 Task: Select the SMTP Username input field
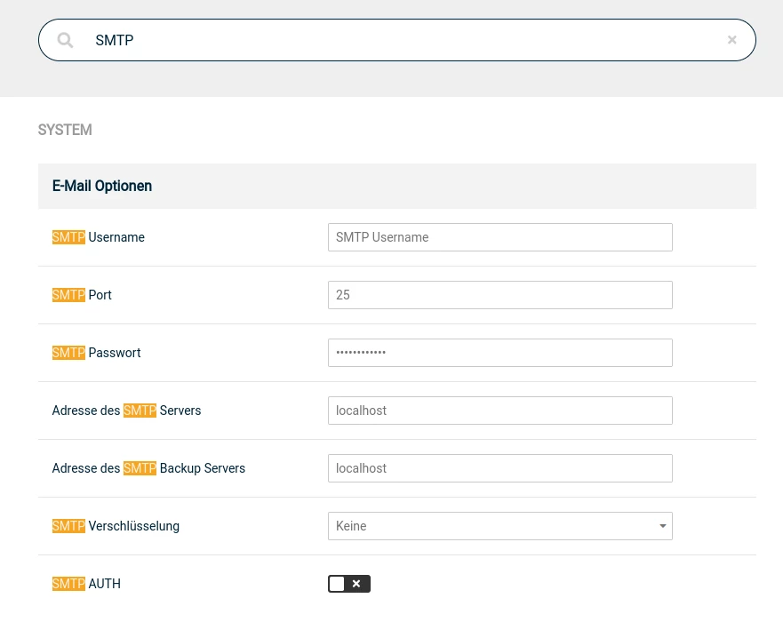[499, 237]
